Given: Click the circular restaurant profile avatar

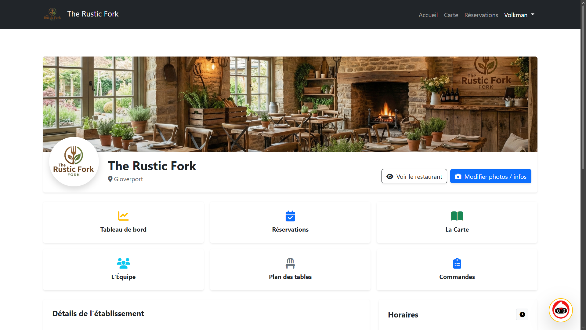Looking at the screenshot, I should pos(74,161).
